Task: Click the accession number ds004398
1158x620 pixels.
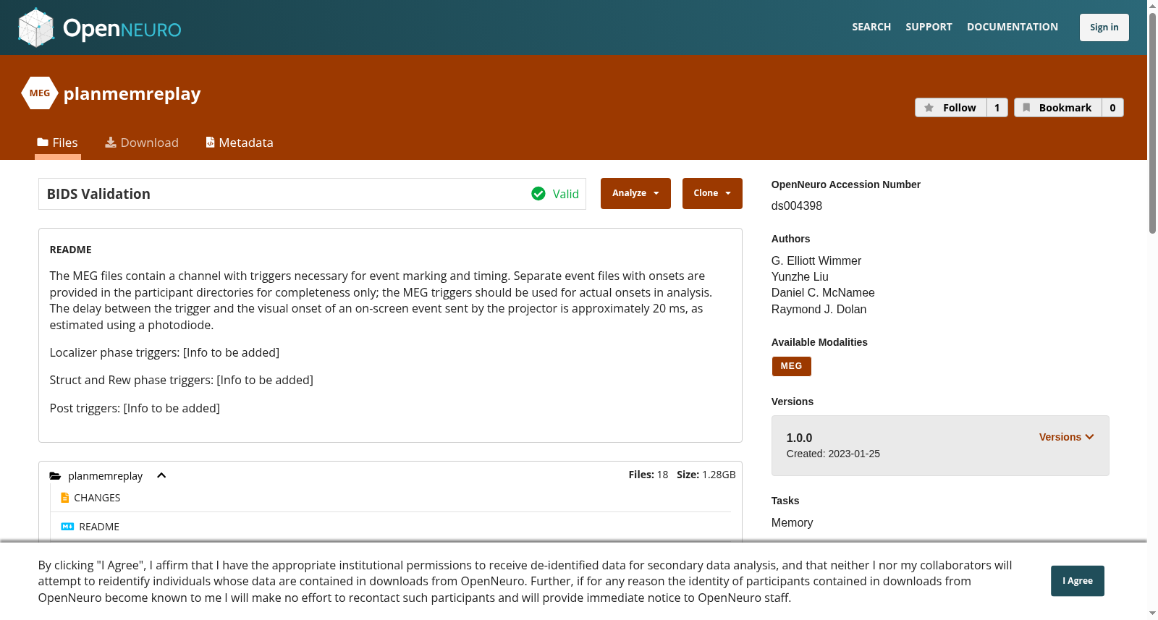Action: 797,205
